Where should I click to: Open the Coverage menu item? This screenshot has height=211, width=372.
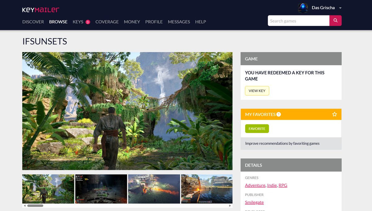click(x=107, y=22)
